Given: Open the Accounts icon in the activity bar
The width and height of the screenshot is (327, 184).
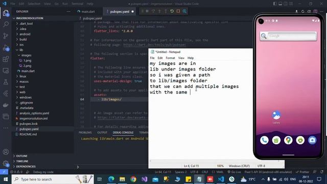Looking at the screenshot, I should tap(6, 152).
